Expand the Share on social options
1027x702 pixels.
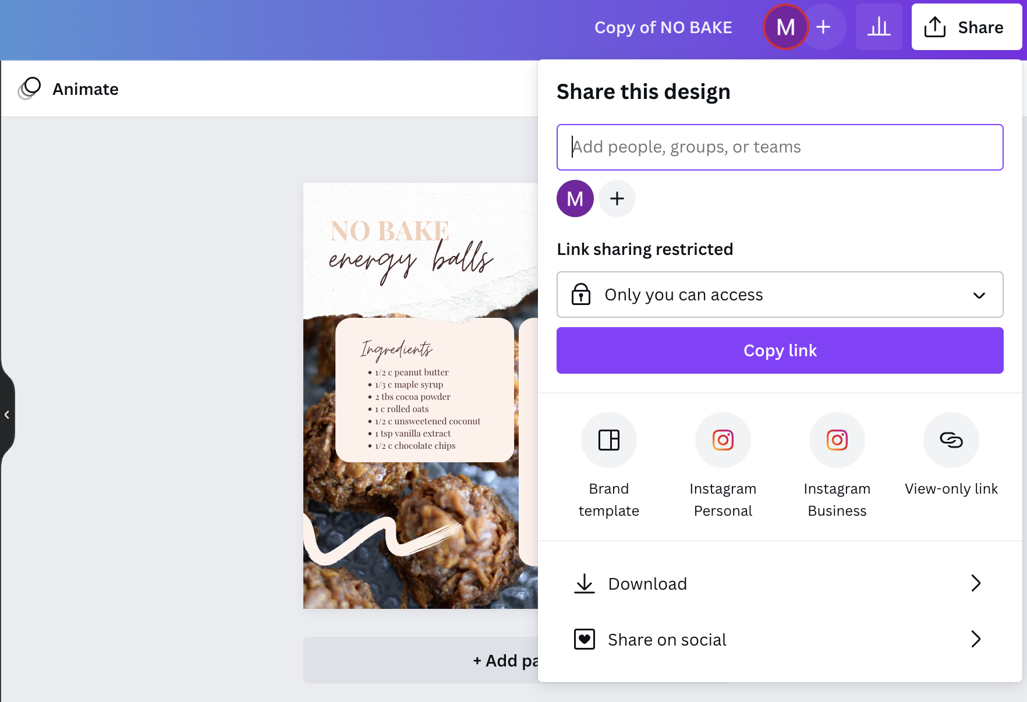[976, 639]
